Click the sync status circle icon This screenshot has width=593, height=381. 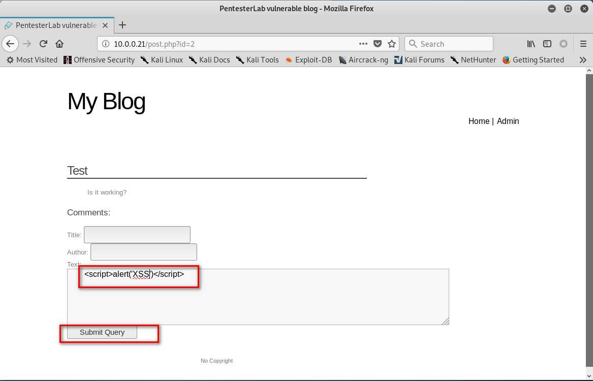pyautogui.click(x=564, y=44)
